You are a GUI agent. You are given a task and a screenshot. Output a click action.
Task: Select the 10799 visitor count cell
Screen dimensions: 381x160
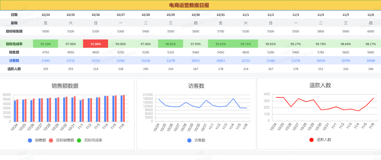[x=346, y=60]
